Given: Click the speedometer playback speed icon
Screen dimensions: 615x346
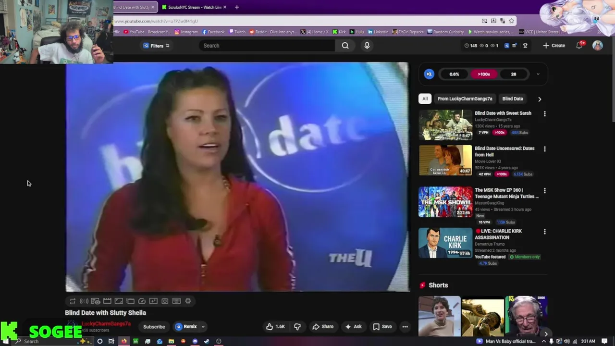Looking at the screenshot, I should (142, 301).
